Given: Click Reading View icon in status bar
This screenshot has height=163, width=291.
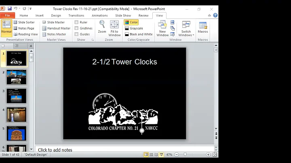Looking at the screenshot, I should (156, 155).
